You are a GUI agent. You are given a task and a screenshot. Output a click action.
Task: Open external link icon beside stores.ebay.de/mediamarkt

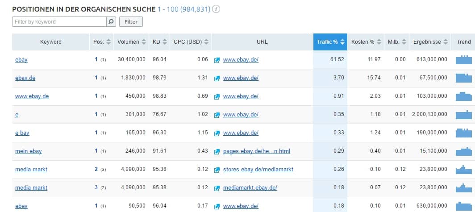[217, 170]
